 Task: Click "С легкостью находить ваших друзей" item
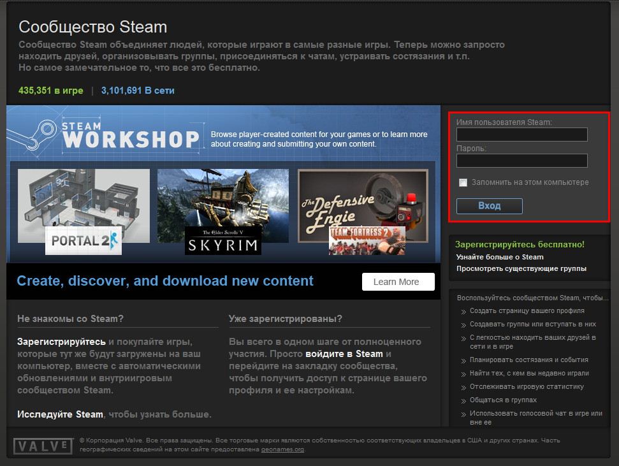pos(533,342)
